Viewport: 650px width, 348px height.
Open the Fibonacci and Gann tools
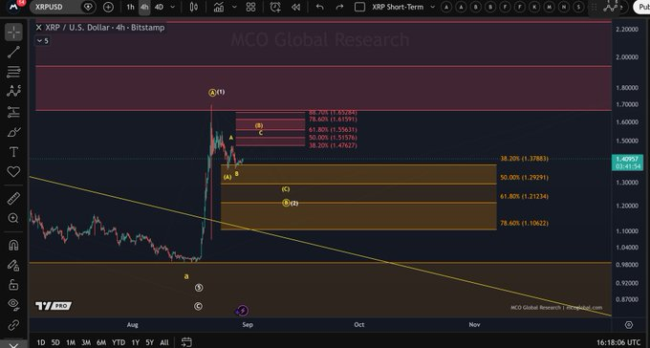[x=13, y=72]
